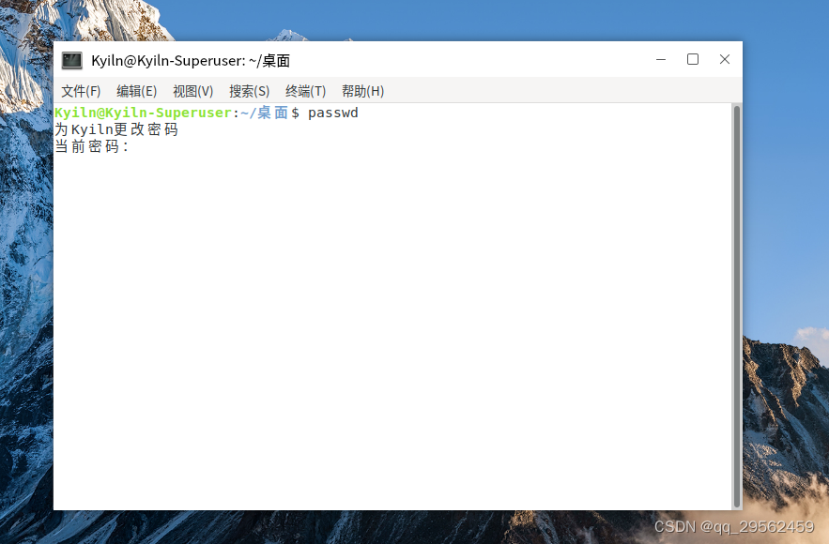Click the 为Kyiln更改密码 output line
This screenshot has width=829, height=544.
coord(116,129)
